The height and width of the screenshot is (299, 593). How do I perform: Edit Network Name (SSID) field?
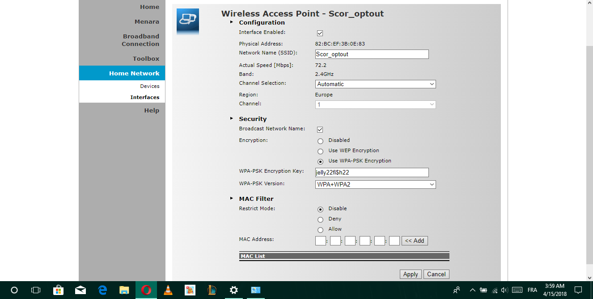(372, 54)
